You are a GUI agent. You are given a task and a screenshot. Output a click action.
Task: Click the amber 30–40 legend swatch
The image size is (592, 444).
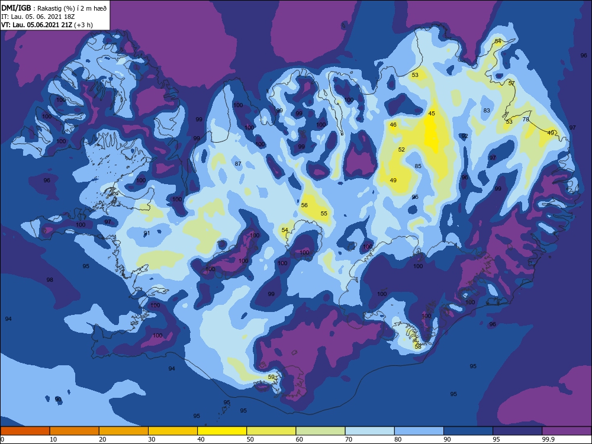click(173, 431)
